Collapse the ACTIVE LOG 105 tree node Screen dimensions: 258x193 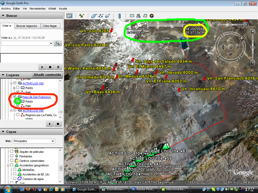pos(11,111)
